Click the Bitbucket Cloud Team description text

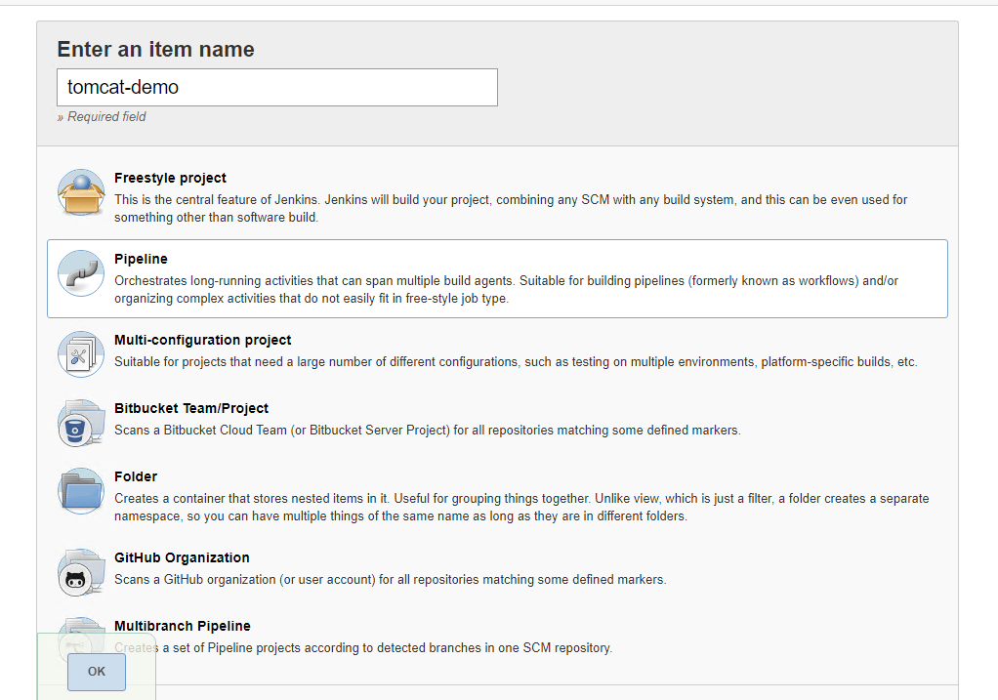(427, 431)
